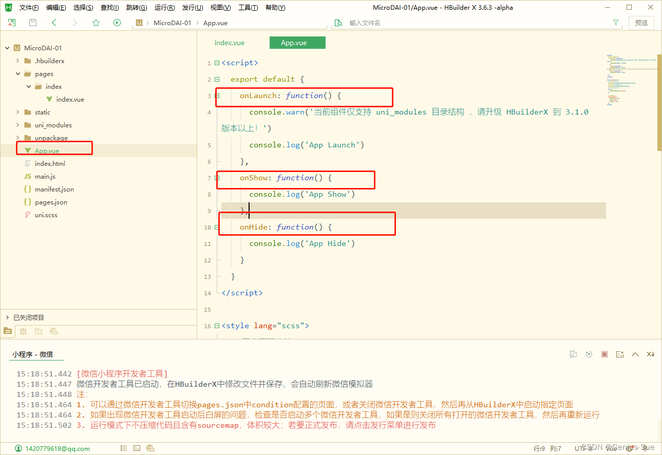Fold the onHide function at line 10
The height and width of the screenshot is (455, 662).
tap(217, 227)
